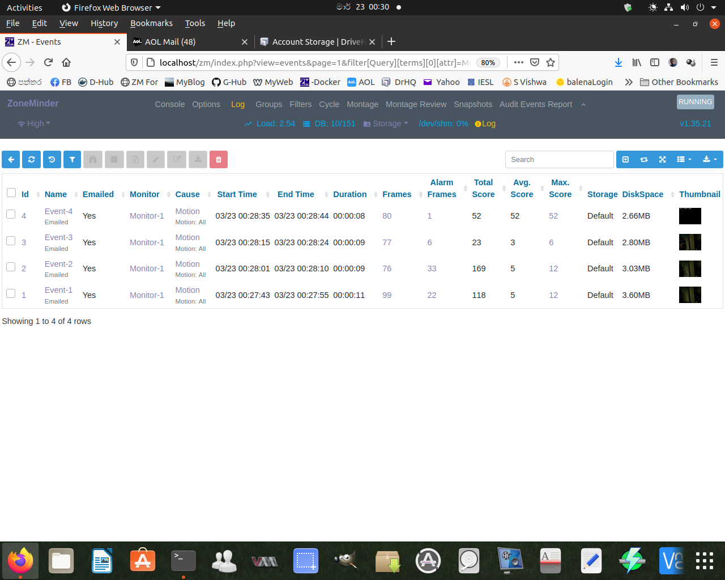Viewport: 725px width, 580px height.
Task: Open the Montage Review nav link
Action: [416, 104]
